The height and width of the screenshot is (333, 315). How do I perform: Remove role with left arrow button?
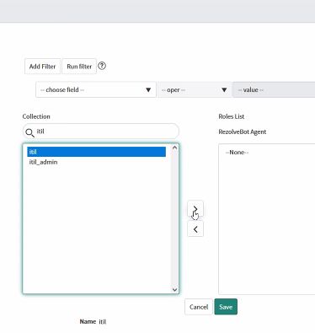(195, 229)
